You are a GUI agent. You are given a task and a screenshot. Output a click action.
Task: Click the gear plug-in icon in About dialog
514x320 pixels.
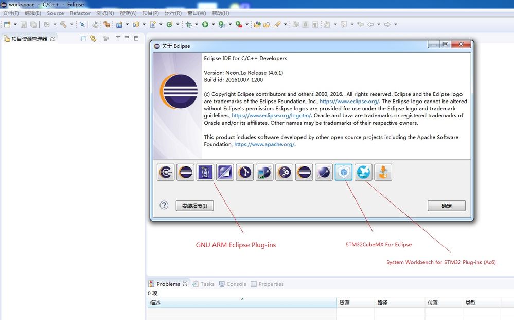pyautogui.click(x=284, y=172)
